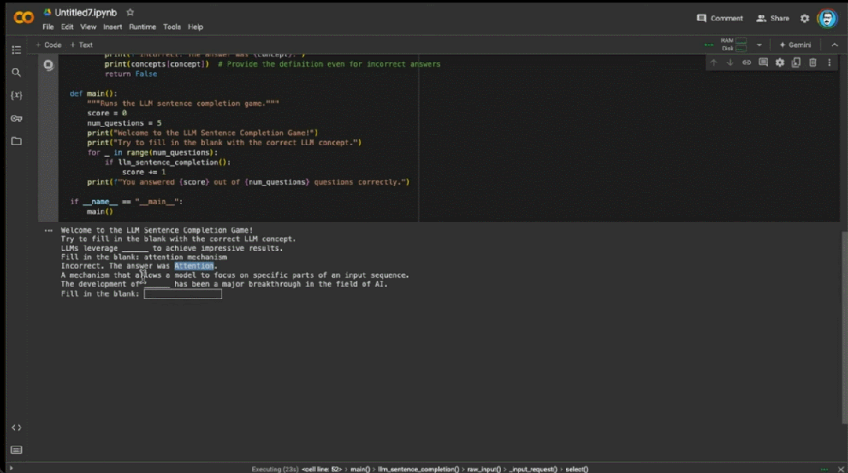Stop the running cell execution
Viewport: 848px width, 473px height.
[48, 65]
